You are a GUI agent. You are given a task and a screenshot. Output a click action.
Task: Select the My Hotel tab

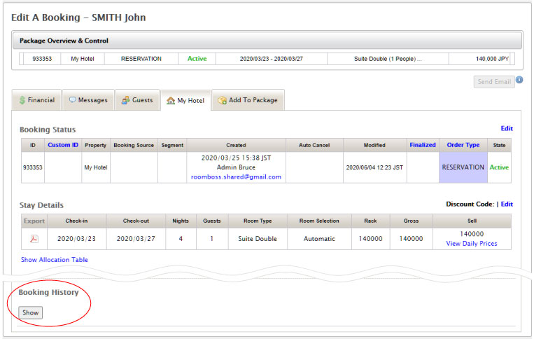(185, 101)
